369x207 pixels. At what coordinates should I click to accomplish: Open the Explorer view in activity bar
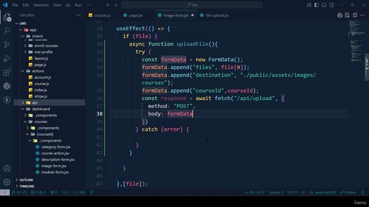7,17
